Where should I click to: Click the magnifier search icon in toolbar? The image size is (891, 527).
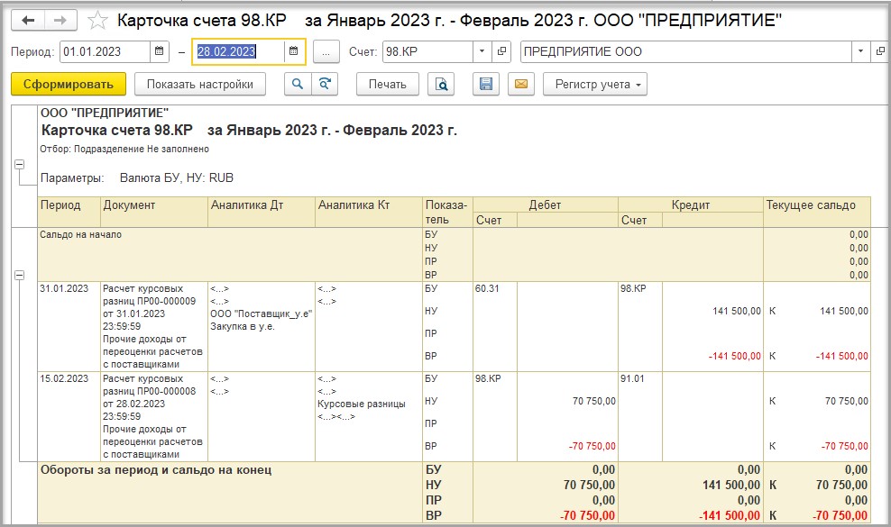[x=297, y=85]
